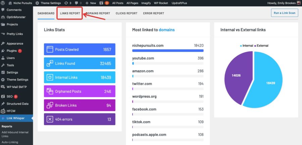
Task: Toggle the Internal legend item
Action: [x=247, y=46]
